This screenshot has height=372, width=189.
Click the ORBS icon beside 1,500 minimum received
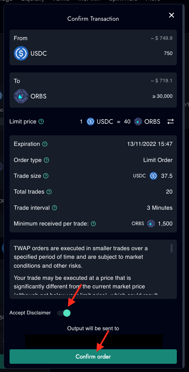coord(151,224)
